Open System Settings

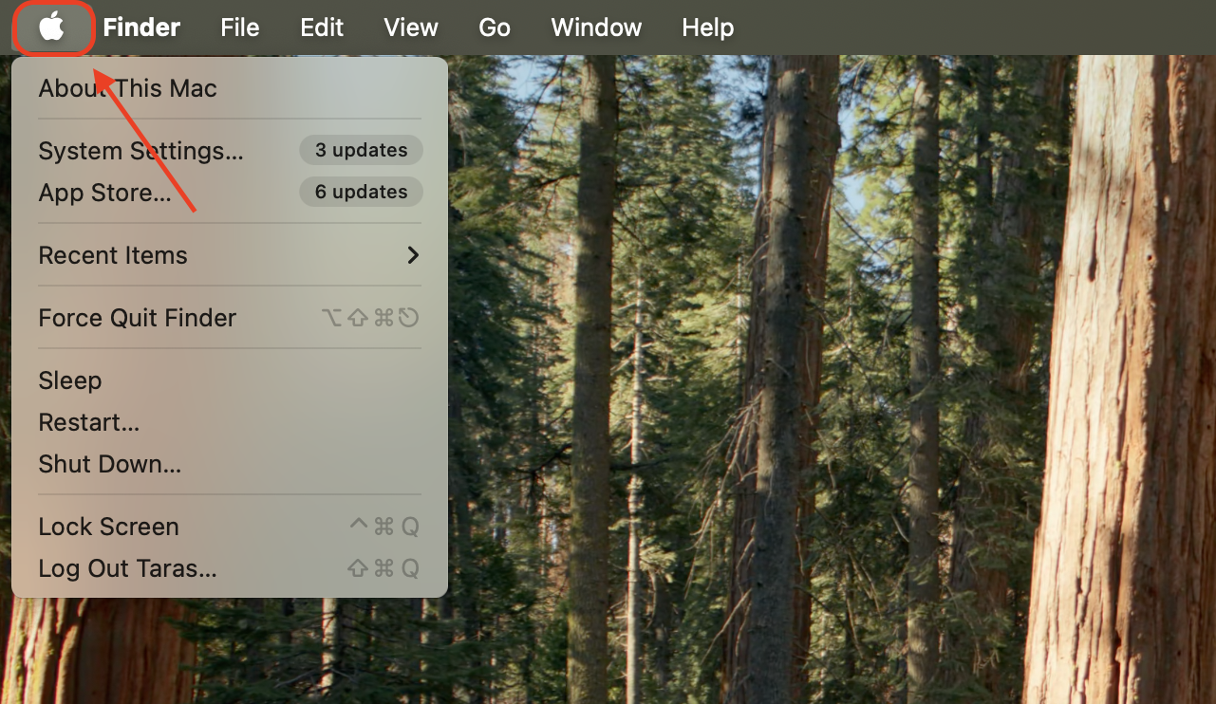(x=140, y=150)
